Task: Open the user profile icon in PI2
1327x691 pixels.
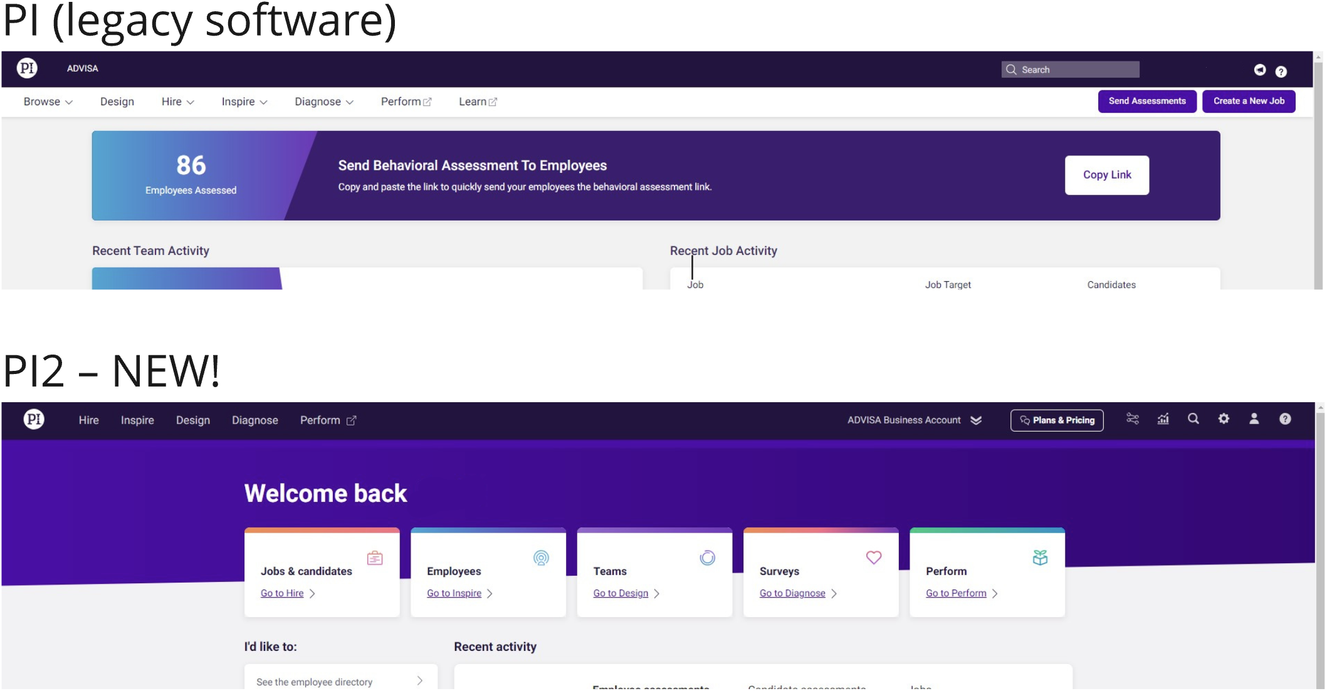Action: [1254, 420]
